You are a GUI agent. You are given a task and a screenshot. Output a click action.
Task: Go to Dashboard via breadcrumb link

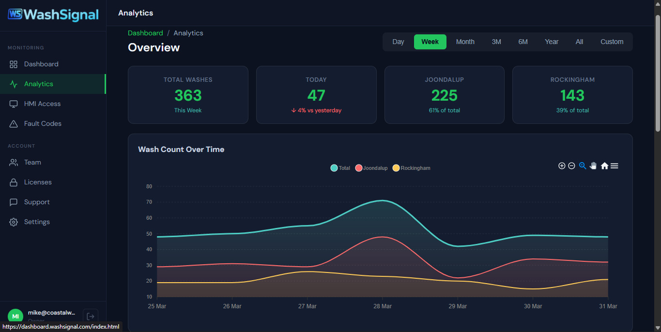[145, 33]
